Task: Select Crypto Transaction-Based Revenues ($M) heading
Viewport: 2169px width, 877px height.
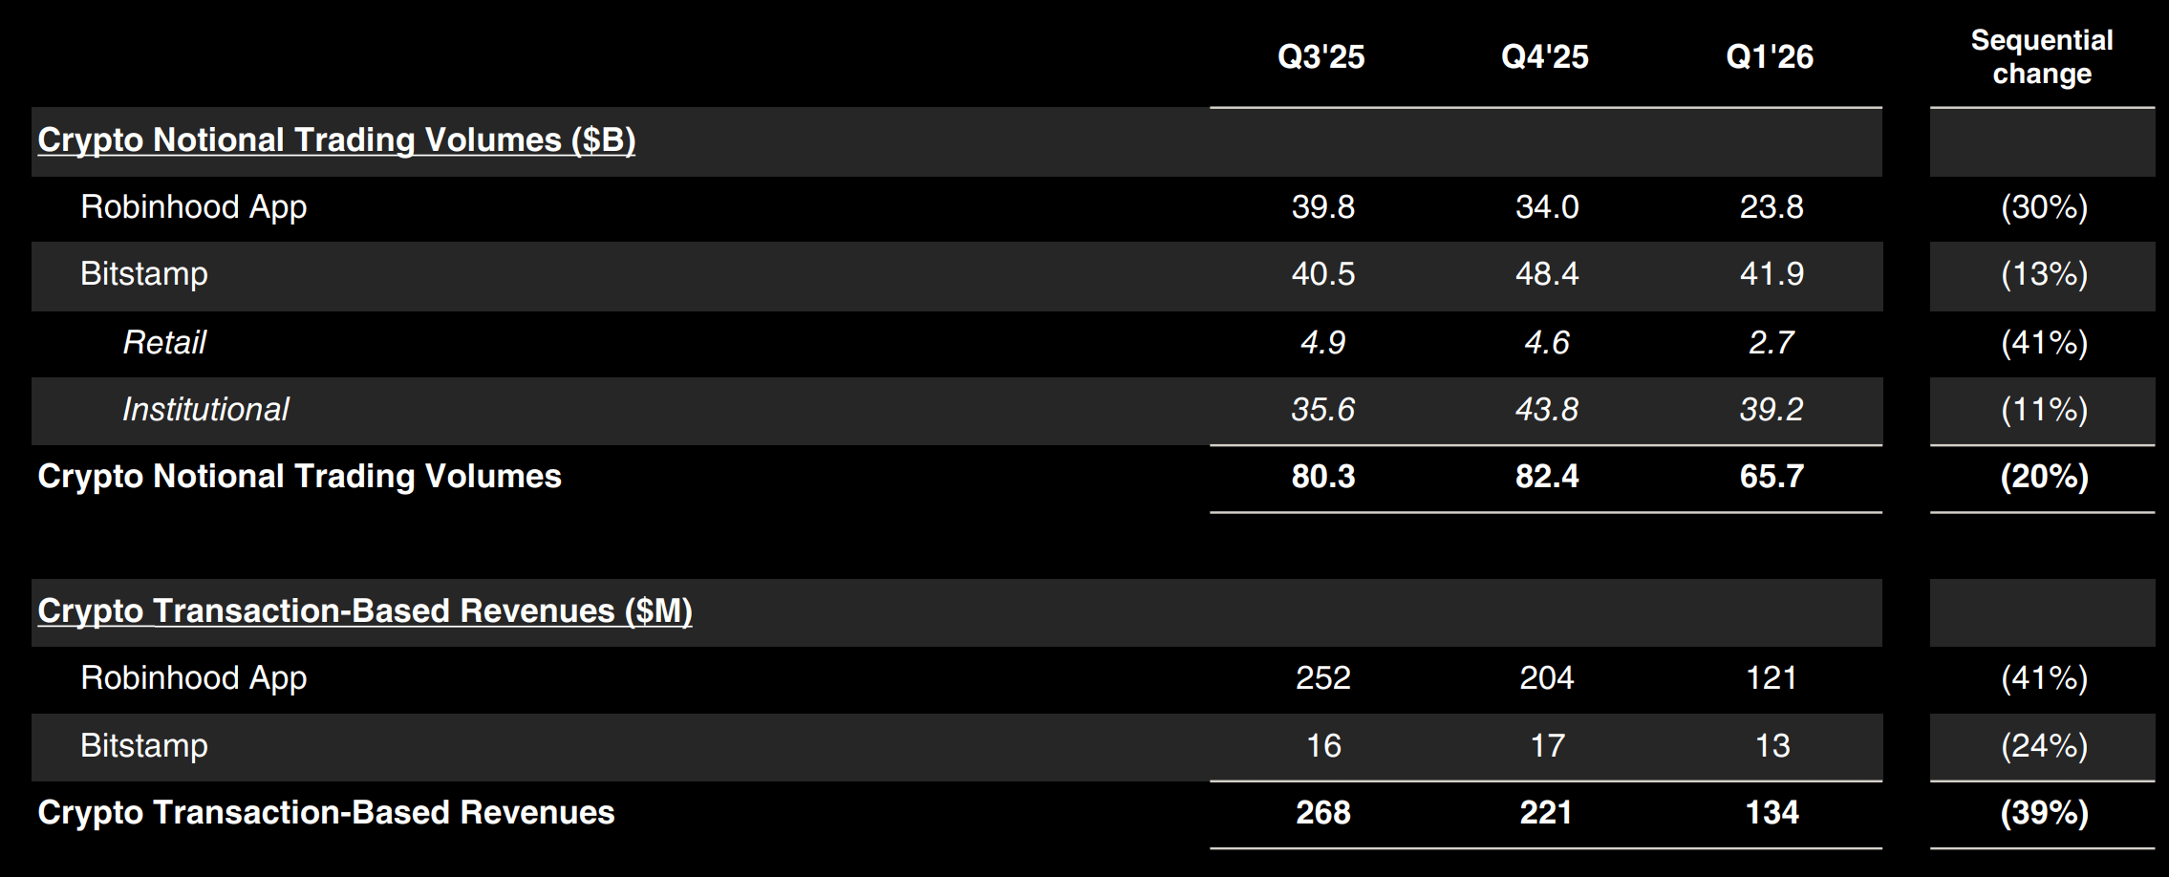Action: click(365, 611)
